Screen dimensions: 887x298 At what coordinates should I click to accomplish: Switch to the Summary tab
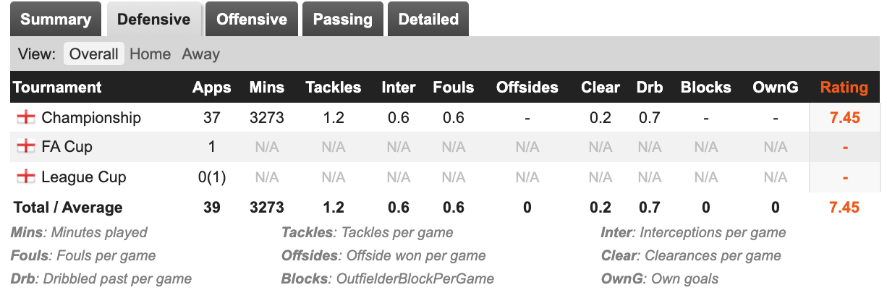coord(56,20)
